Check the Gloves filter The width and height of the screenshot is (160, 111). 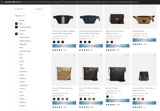point(16,61)
